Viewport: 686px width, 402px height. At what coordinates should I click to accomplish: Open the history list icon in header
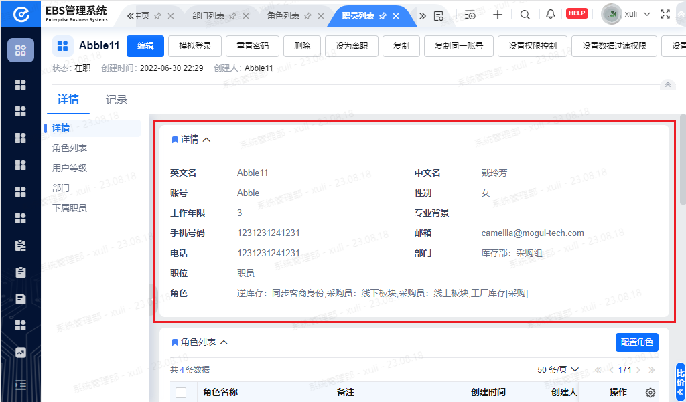(470, 15)
